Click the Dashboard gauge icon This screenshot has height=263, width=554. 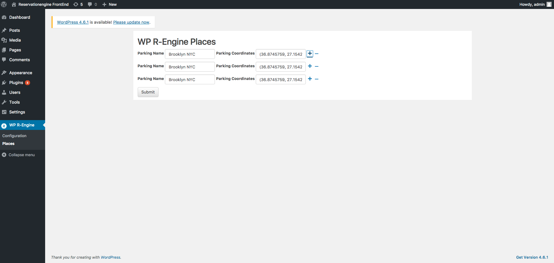coord(4,17)
